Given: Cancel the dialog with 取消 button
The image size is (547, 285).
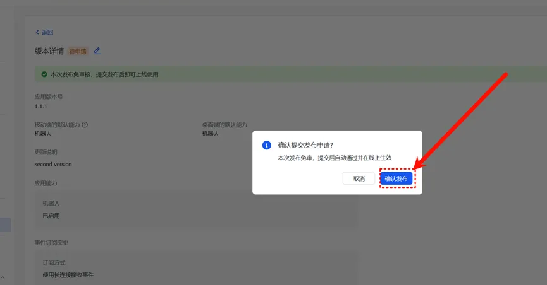Looking at the screenshot, I should pos(359,178).
